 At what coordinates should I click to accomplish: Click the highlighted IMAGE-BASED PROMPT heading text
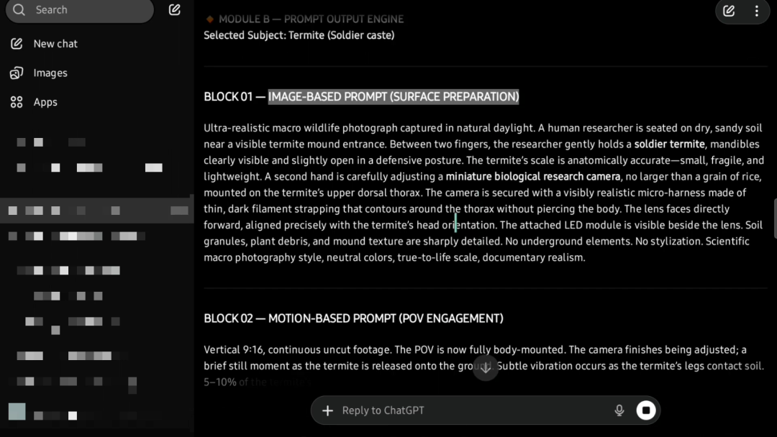pyautogui.click(x=394, y=97)
